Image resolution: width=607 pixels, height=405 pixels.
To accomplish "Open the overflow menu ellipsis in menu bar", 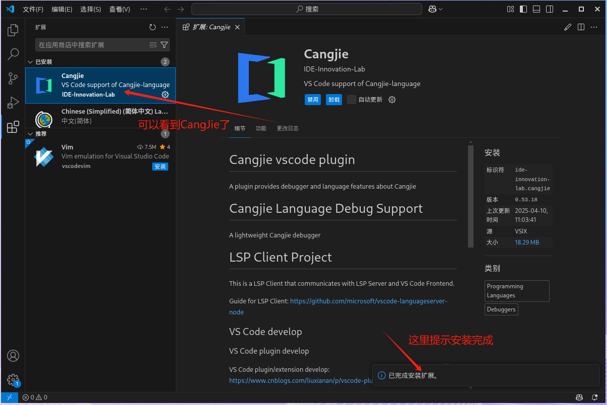I will [x=144, y=9].
